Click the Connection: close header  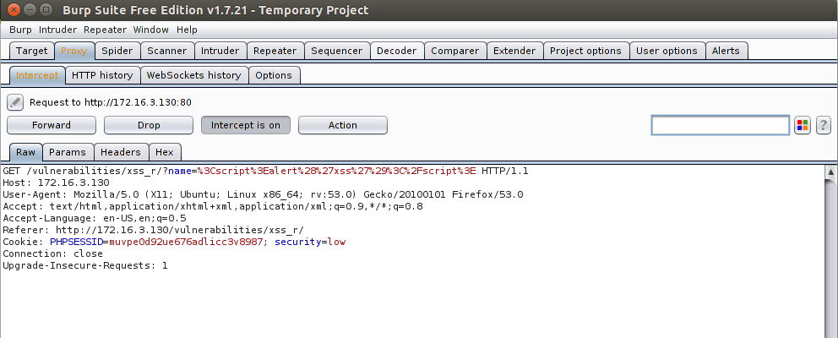tap(52, 253)
